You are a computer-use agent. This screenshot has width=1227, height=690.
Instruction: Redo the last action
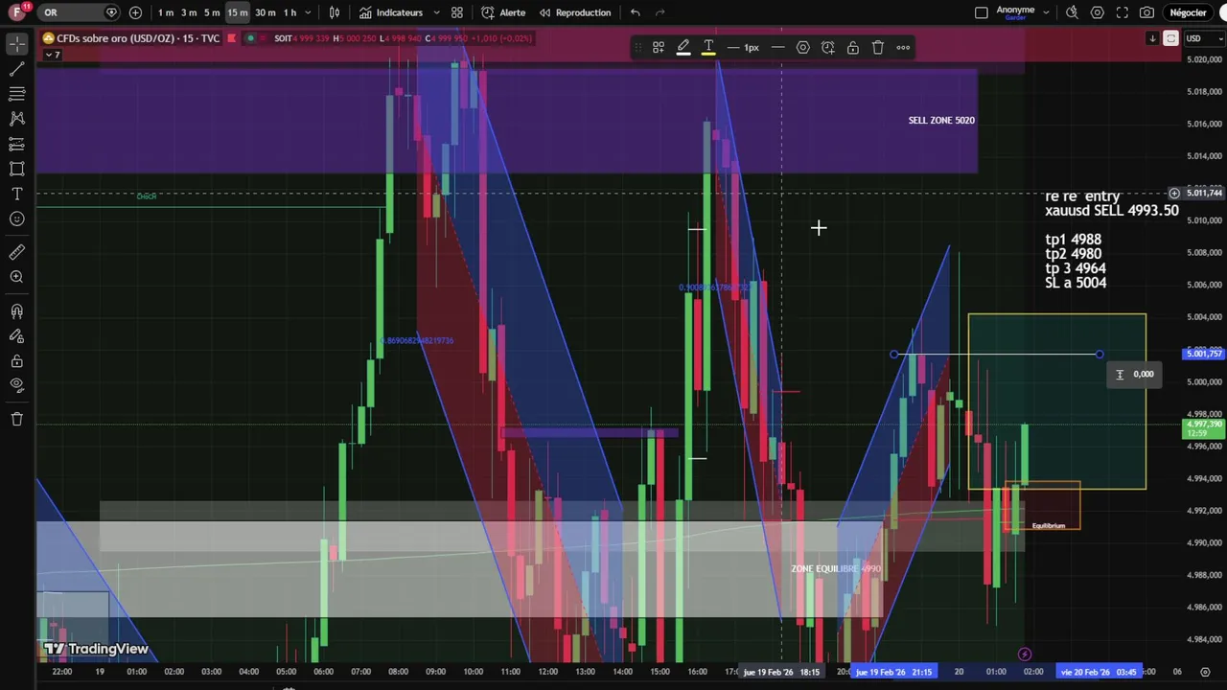pos(660,12)
